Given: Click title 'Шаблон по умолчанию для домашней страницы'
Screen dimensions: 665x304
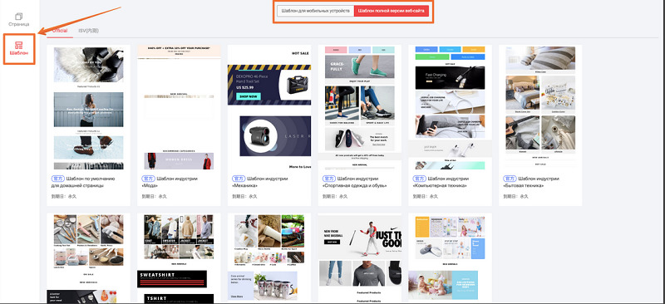Looking at the screenshot, I should click(84, 182).
